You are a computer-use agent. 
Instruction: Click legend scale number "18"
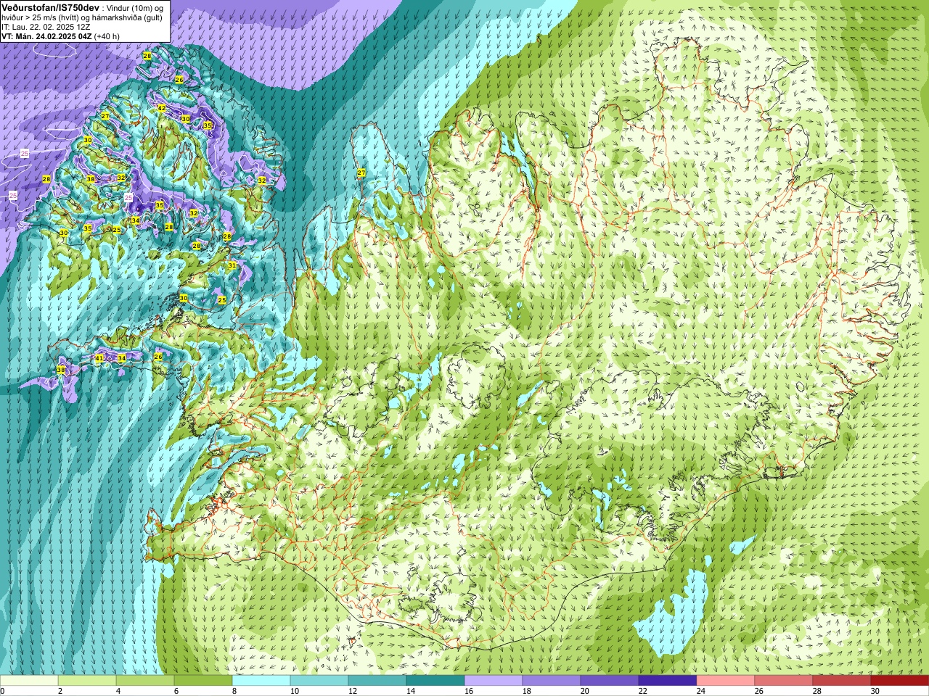527,691
